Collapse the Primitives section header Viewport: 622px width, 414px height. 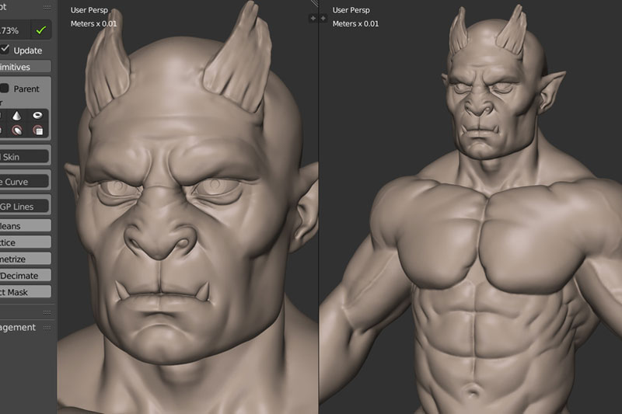26,67
